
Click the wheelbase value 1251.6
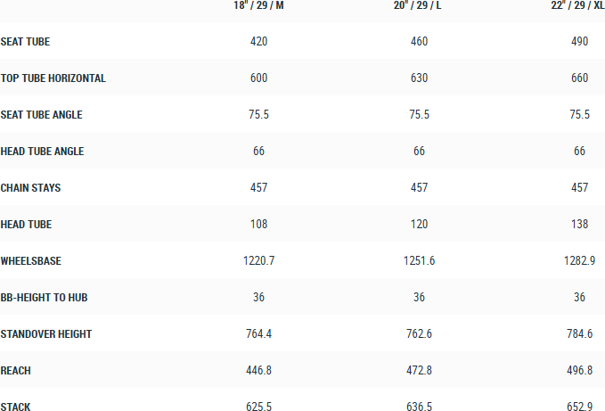tap(420, 261)
